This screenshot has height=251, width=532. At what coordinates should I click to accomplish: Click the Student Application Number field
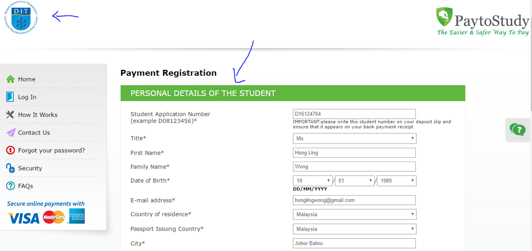coord(354,114)
